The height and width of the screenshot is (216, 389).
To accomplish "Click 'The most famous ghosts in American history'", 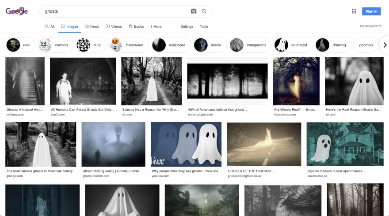I will pyautogui.click(x=39, y=171).
